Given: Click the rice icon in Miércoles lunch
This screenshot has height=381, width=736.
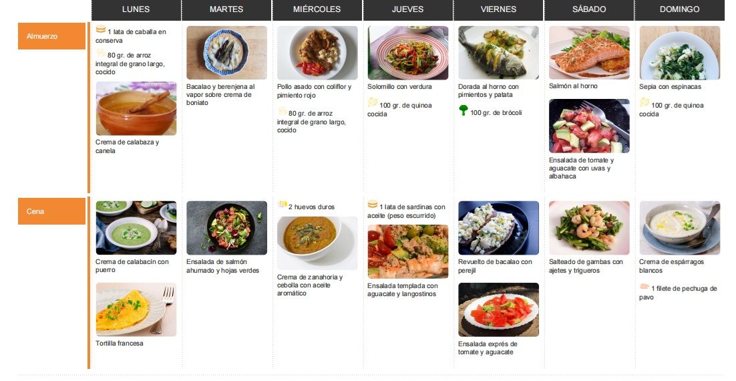Looking at the screenshot, I should [282, 111].
